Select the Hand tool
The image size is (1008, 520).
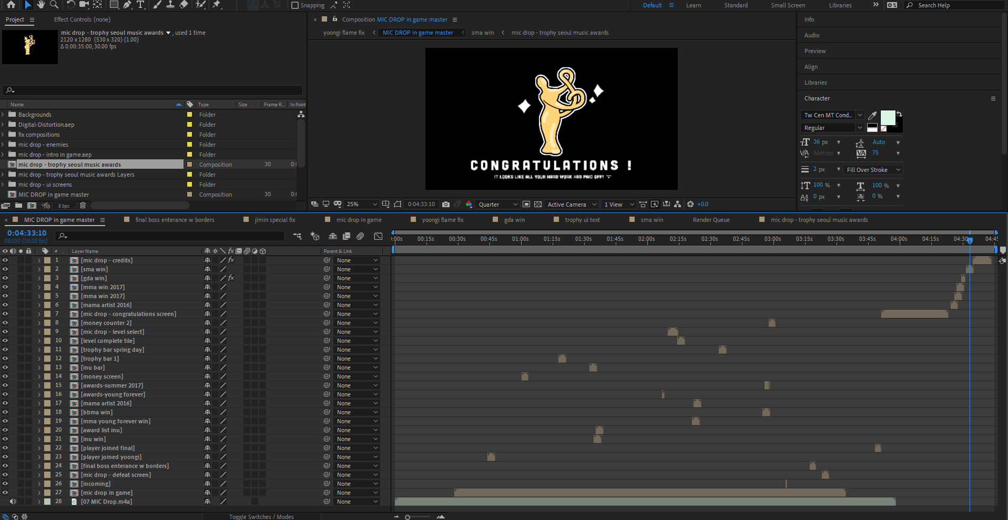(x=41, y=5)
